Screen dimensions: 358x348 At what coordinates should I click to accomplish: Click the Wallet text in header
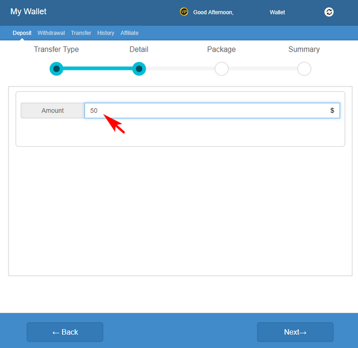(277, 12)
